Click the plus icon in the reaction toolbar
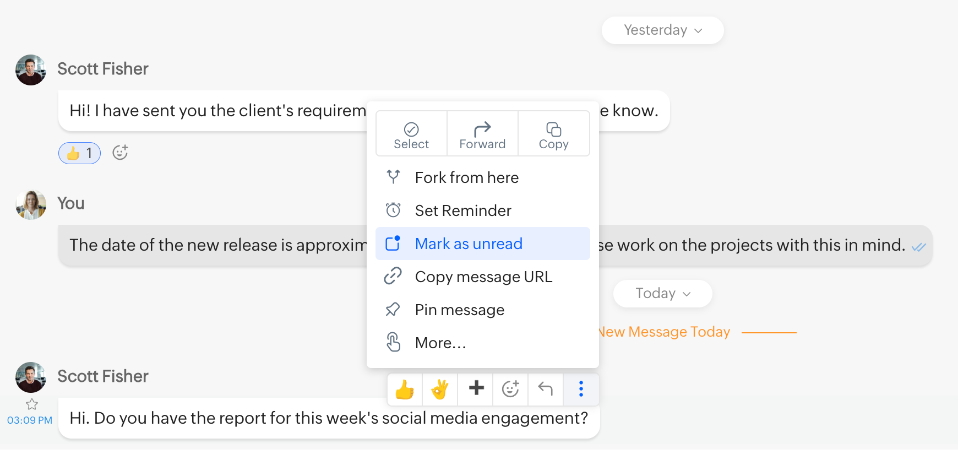The width and height of the screenshot is (958, 454). click(x=476, y=388)
